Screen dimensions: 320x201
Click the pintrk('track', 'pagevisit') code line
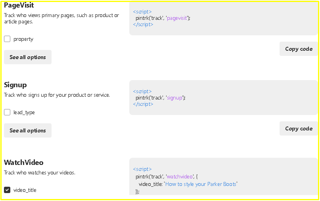pos(163,18)
